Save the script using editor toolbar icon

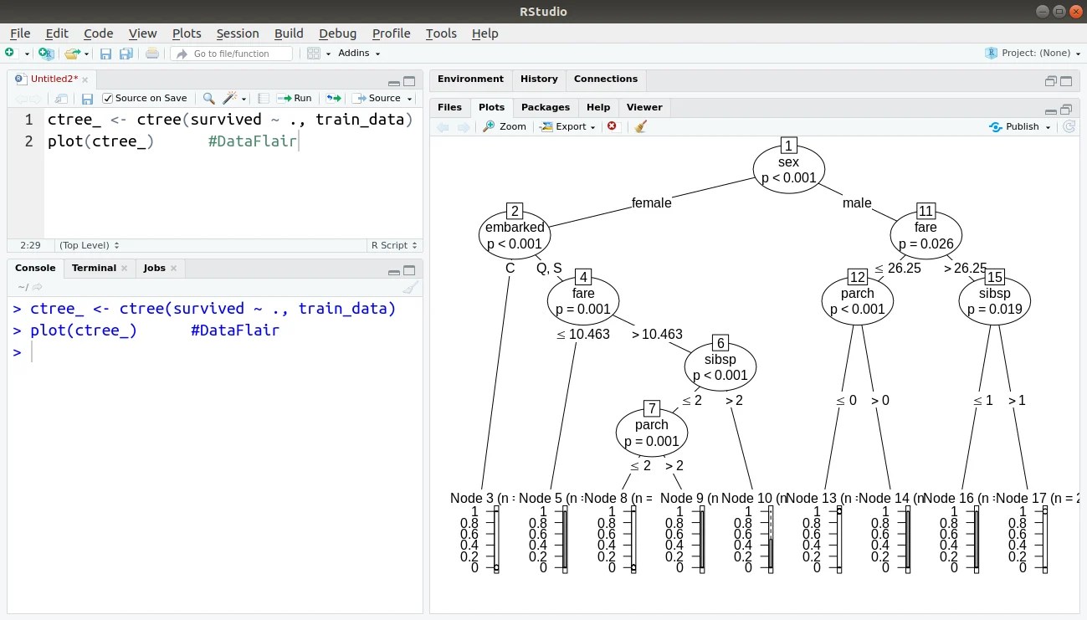click(87, 99)
